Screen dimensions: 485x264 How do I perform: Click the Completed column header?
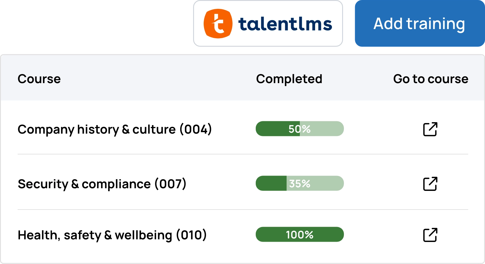pos(289,79)
